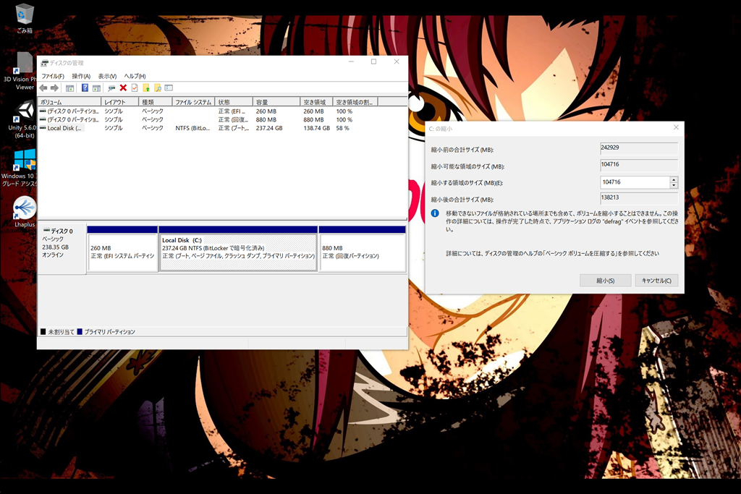The width and height of the screenshot is (741, 494).
Task: Increase shrink size with the up spinner arrow
Action: [674, 179]
